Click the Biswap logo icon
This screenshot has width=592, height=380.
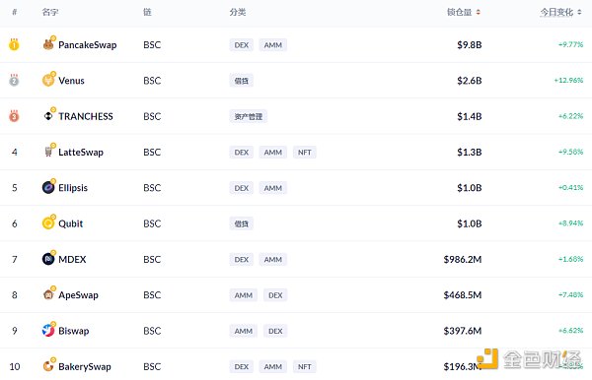coord(48,331)
